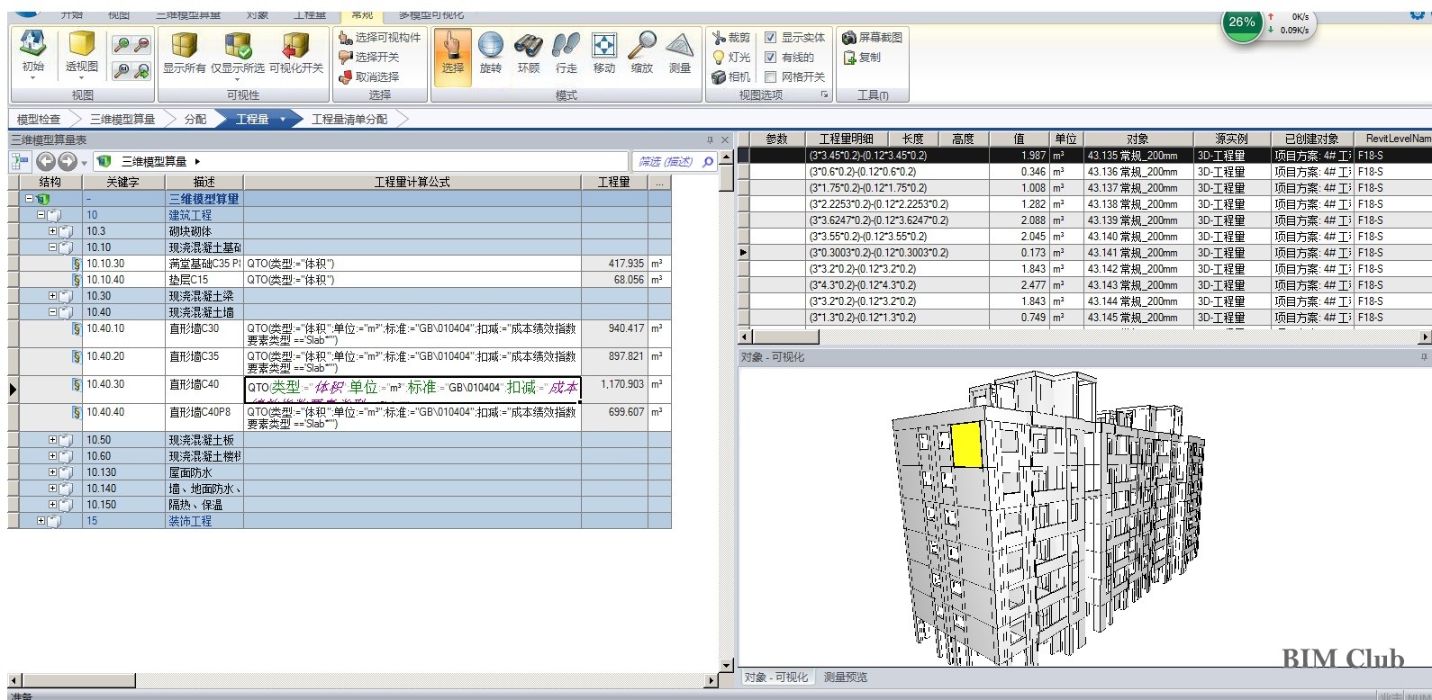Image resolution: width=1432 pixels, height=700 pixels.
Task: Open the history dropdown next to forward arrow
Action: (84, 163)
